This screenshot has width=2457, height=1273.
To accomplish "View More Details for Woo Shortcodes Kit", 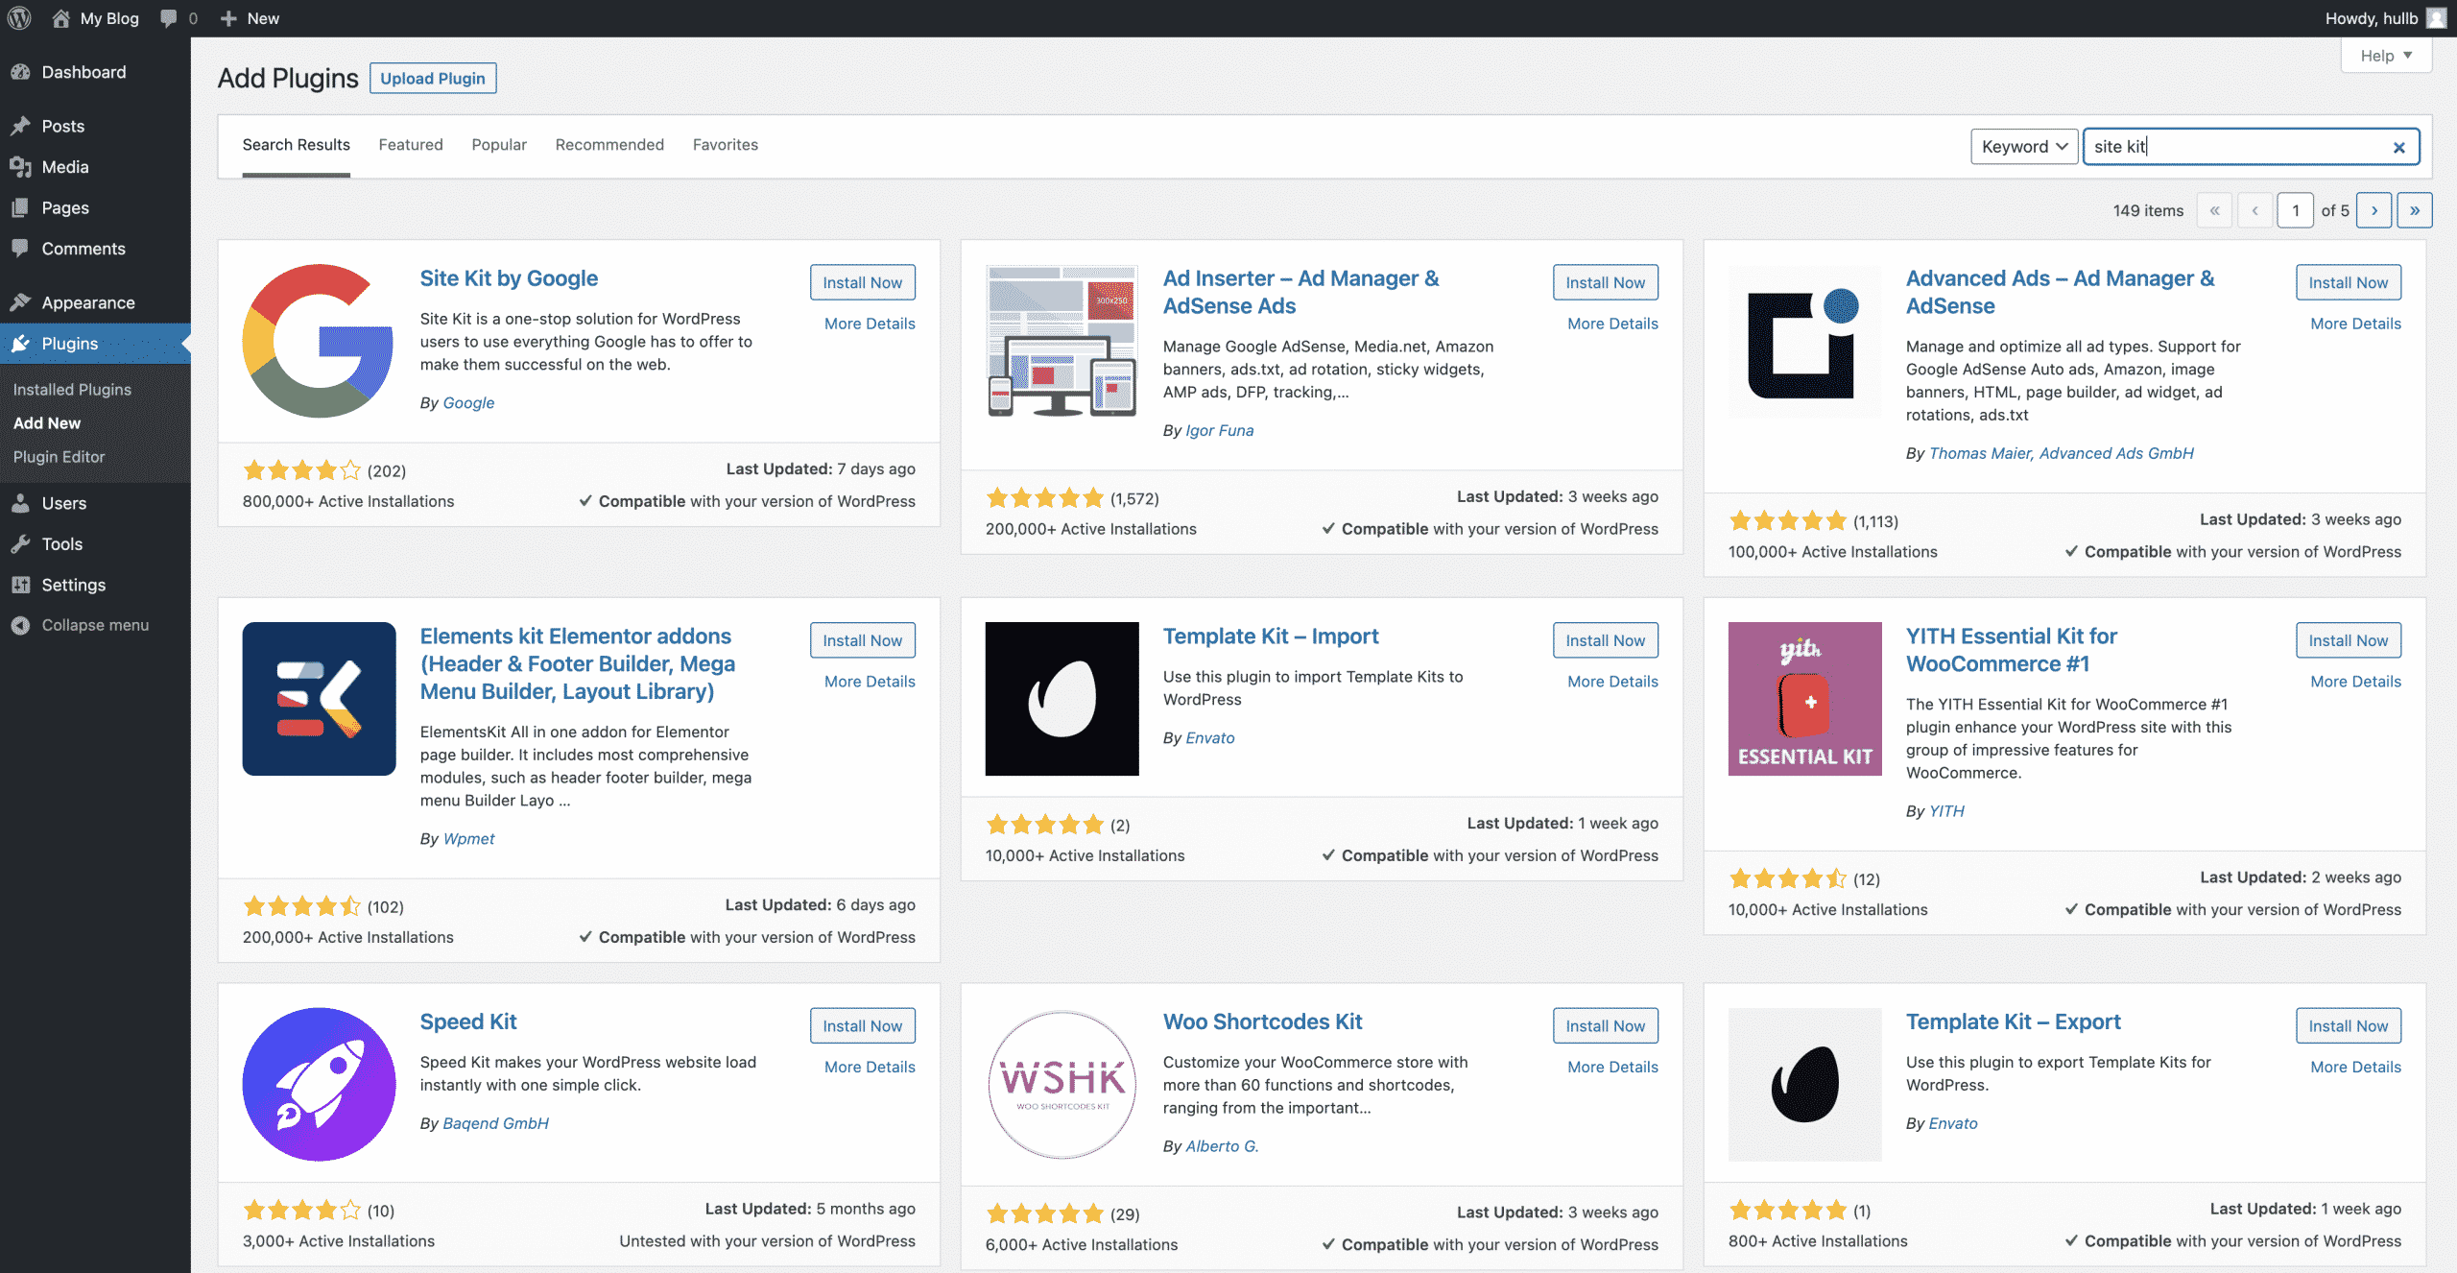I will [x=1612, y=1067].
